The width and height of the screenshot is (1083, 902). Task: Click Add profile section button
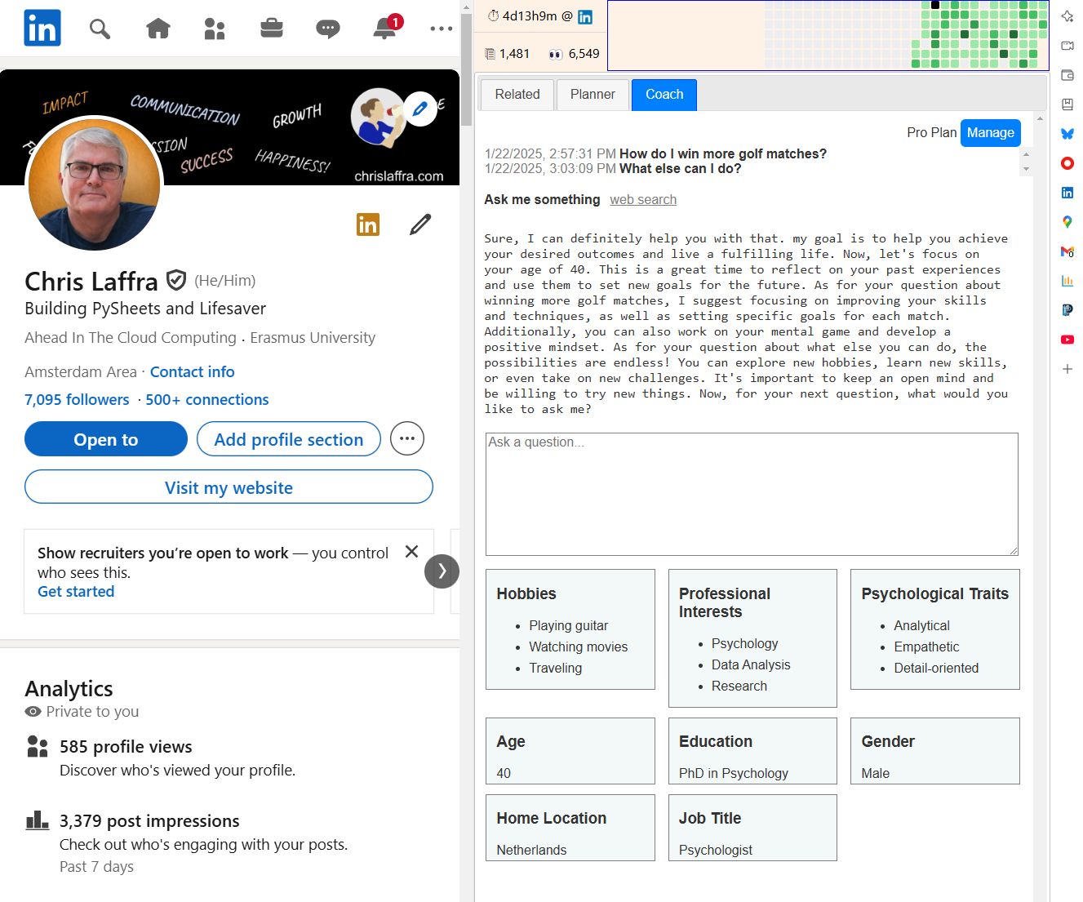click(289, 439)
